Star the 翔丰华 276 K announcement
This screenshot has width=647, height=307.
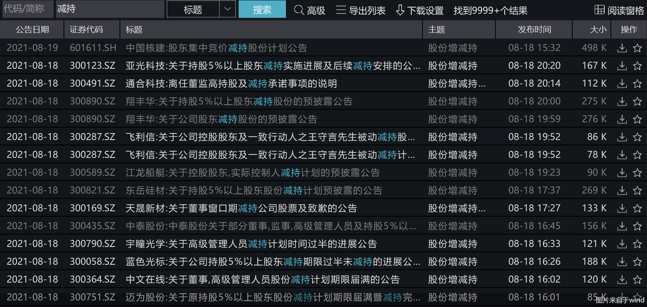click(637, 119)
